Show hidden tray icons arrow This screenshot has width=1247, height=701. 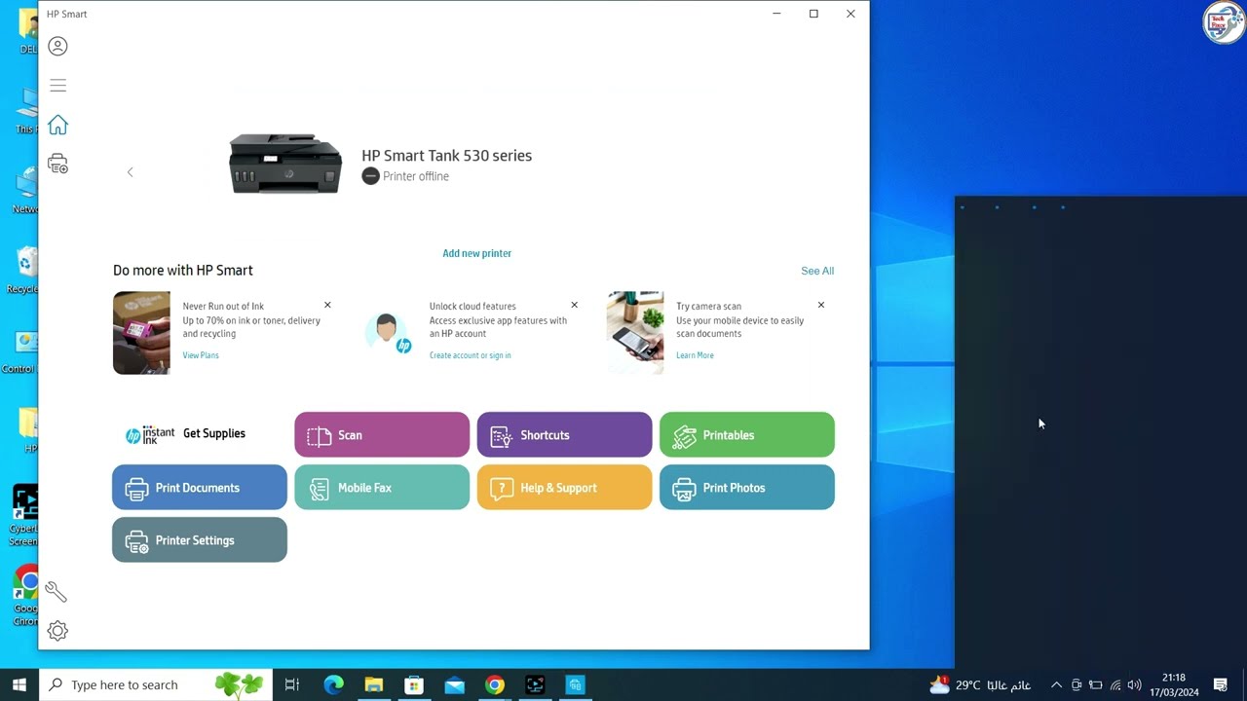1056,685
